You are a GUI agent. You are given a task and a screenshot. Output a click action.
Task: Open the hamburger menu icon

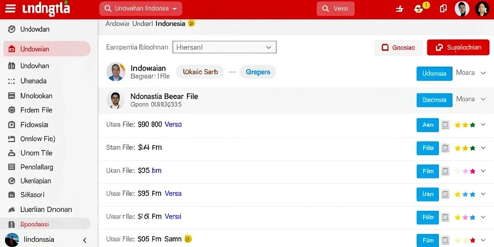coord(10,9)
